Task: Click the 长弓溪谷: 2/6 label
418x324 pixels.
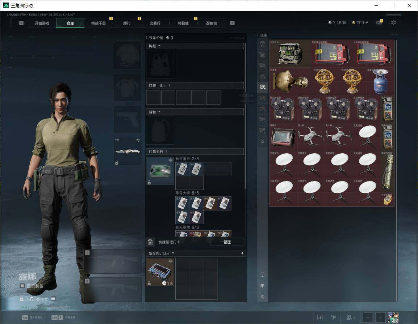Action: [187, 159]
